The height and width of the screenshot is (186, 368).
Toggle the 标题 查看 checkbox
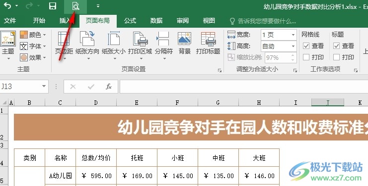[x=336, y=46]
